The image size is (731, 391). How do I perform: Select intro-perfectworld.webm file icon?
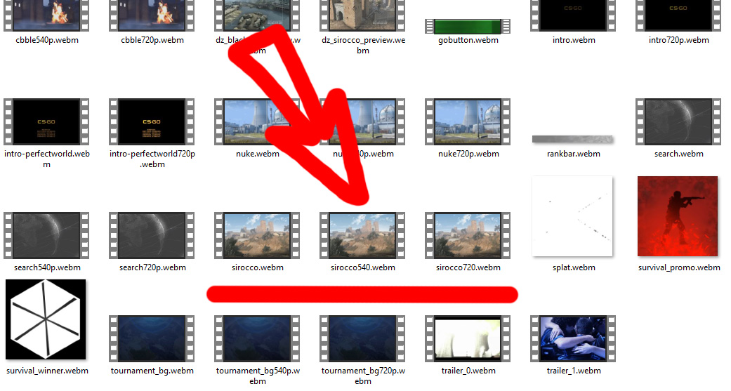pyautogui.click(x=46, y=121)
